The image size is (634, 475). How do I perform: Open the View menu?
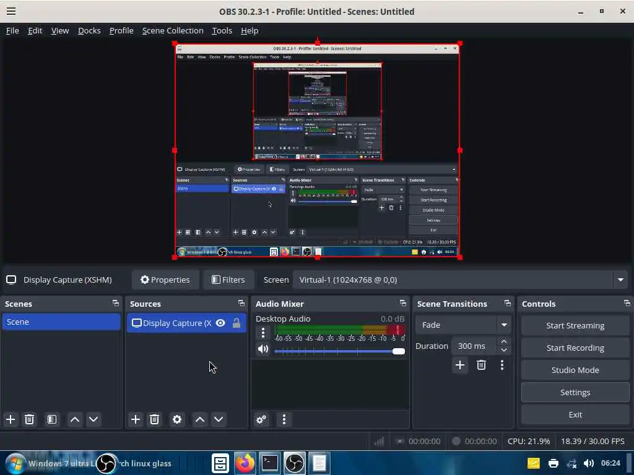60,30
